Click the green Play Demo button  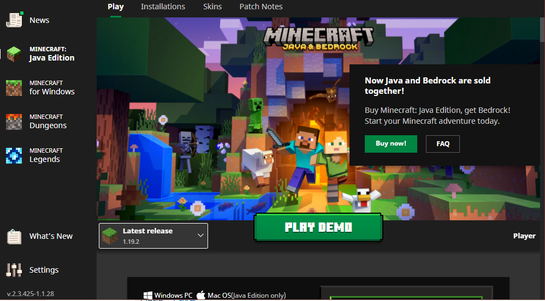click(318, 227)
